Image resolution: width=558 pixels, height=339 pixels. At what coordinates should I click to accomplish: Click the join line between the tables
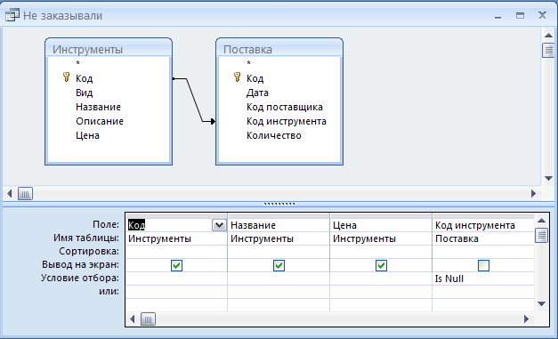pos(194,100)
